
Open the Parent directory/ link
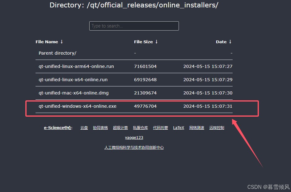57,53
